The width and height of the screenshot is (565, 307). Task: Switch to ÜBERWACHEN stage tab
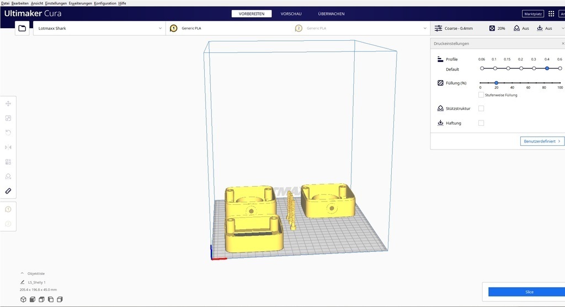coord(331,14)
